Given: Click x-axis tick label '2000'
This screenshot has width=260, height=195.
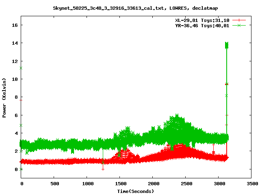Looking at the screenshot, I should tap(154, 184).
